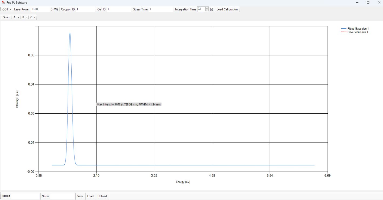Upload the scan via Upload button

102,196
